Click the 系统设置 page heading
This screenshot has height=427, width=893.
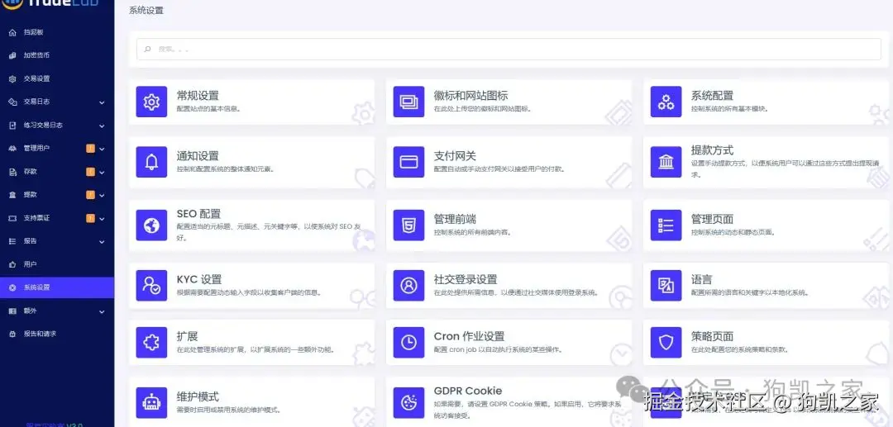click(x=146, y=10)
